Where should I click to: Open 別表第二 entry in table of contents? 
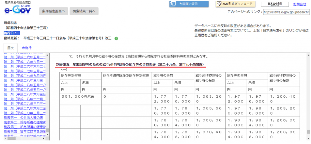click(24, 122)
